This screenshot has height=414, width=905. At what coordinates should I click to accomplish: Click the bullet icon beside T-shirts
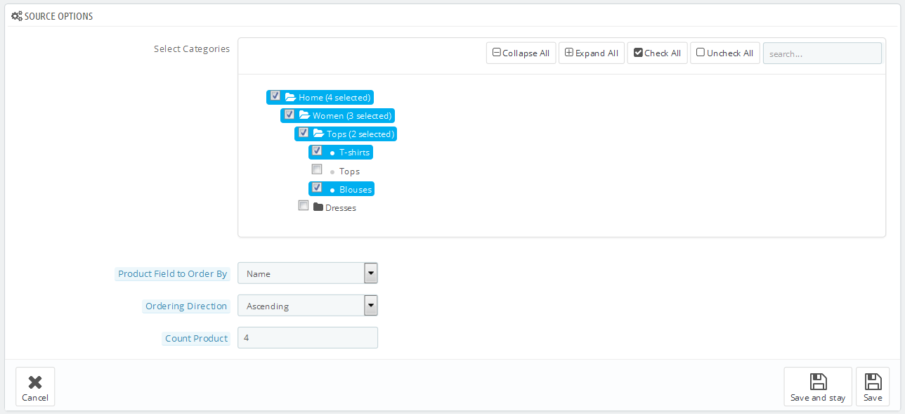tap(332, 153)
